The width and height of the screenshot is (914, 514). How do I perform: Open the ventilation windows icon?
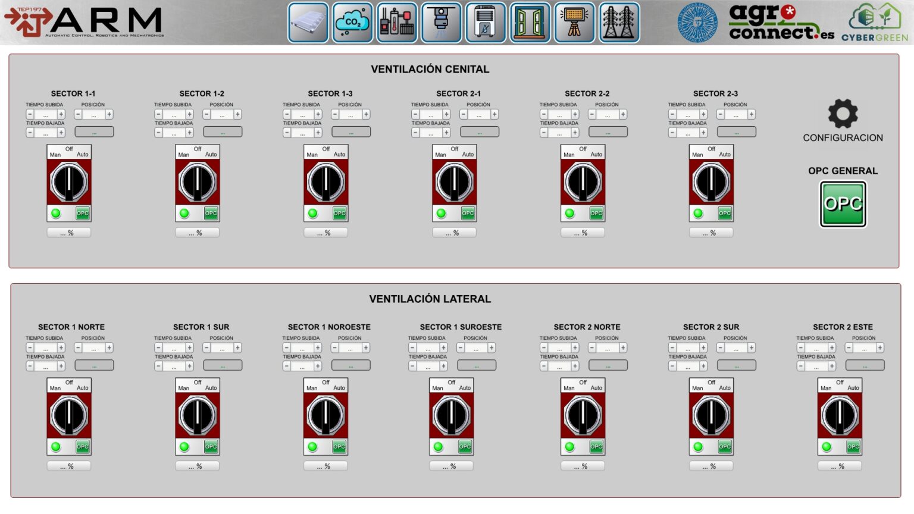point(530,23)
